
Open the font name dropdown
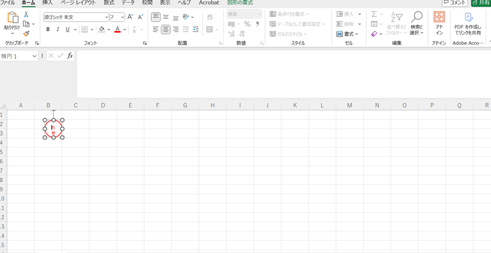106,17
